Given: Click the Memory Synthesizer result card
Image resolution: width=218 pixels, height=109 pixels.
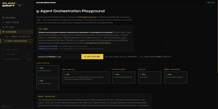Looking at the screenshot, I should pos(176,78).
